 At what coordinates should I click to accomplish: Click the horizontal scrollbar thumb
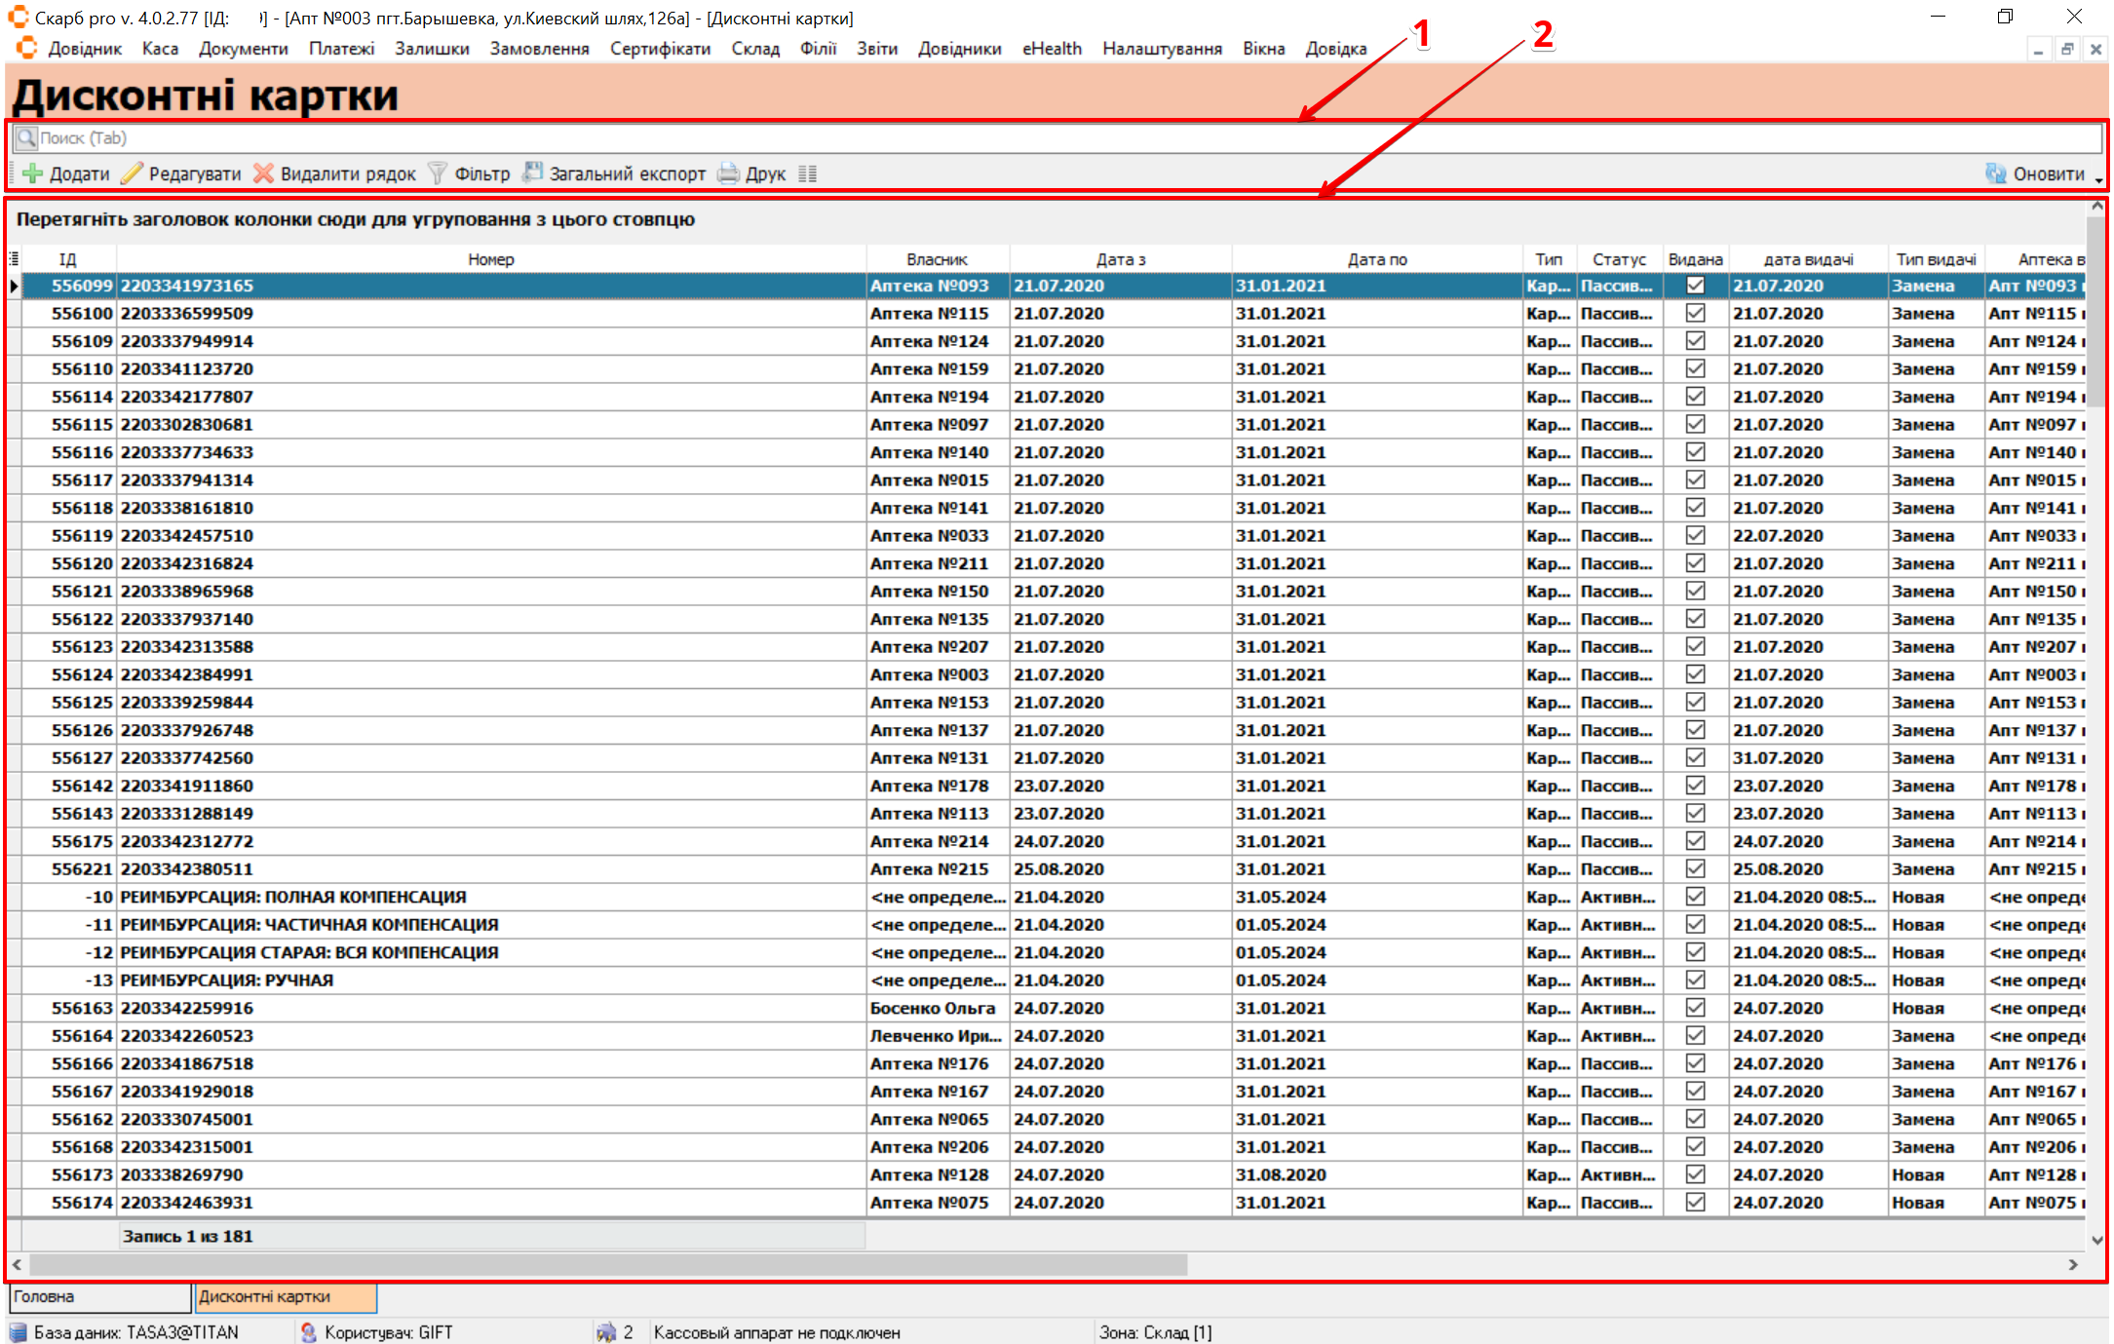click(x=608, y=1264)
